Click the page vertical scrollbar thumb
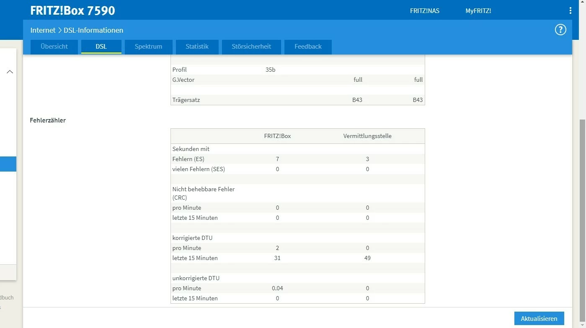The image size is (586, 328). click(582, 221)
